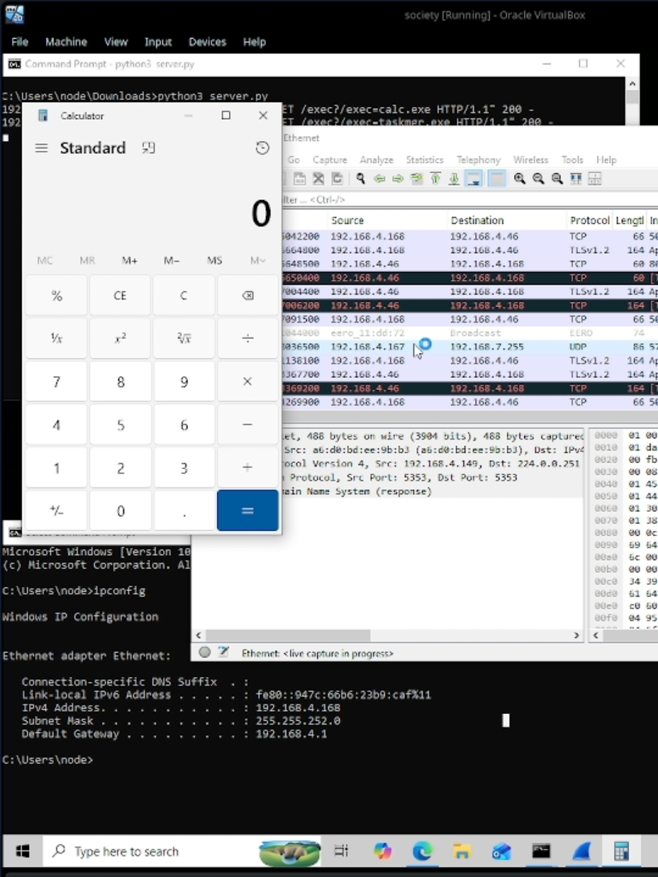Click the close capture file icon
This screenshot has height=877, width=658.
tap(318, 178)
